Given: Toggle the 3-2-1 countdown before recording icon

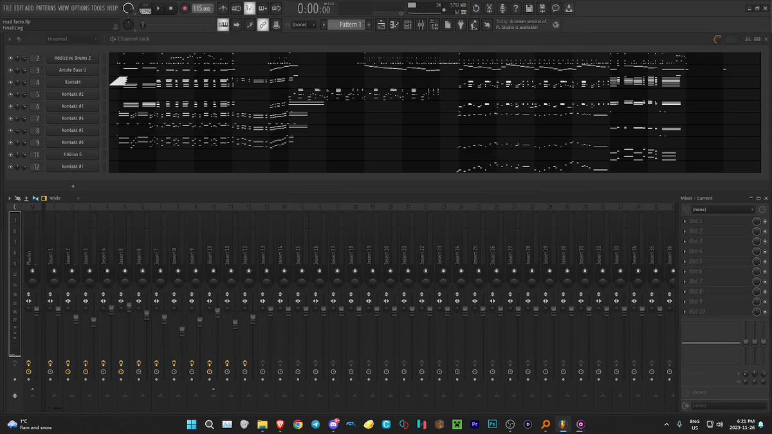Looking at the screenshot, I should (x=250, y=8).
